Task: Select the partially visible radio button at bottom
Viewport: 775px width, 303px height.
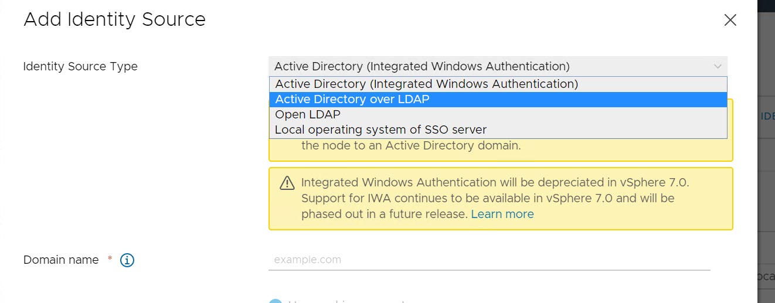Action: [x=275, y=301]
